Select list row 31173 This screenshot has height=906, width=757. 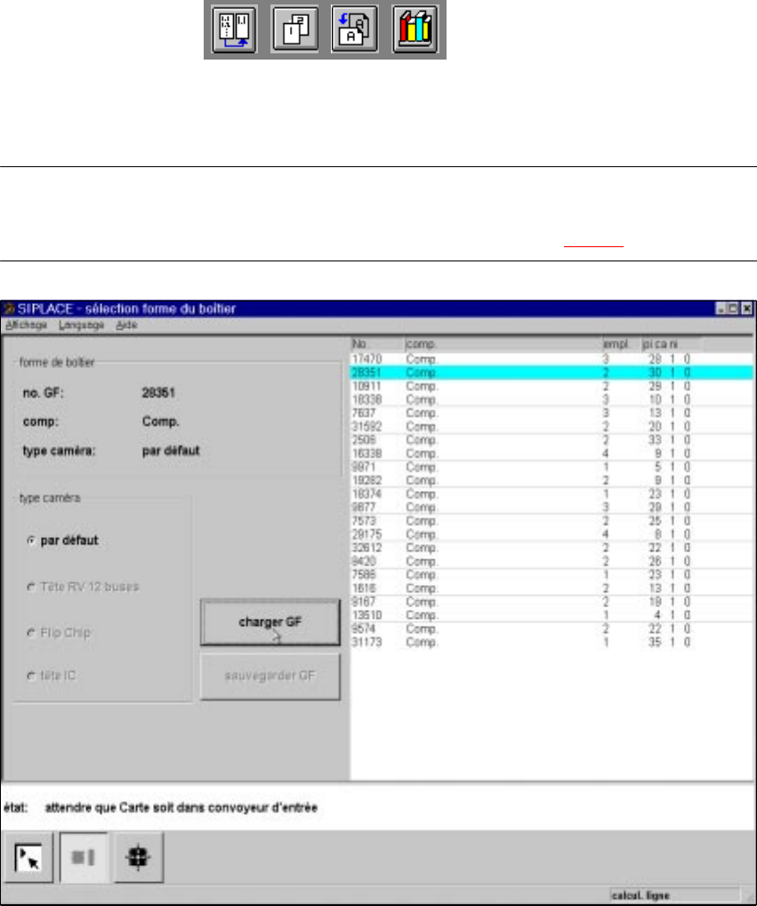[552, 643]
